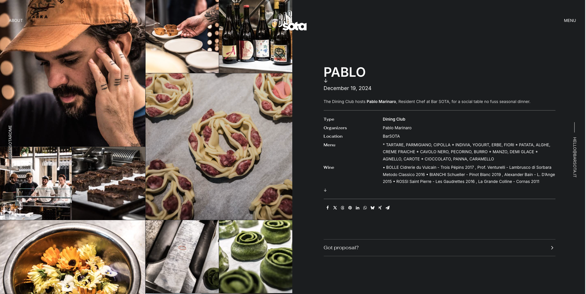Send the event via WhatsApp
The height and width of the screenshot is (294, 586).
click(x=365, y=208)
